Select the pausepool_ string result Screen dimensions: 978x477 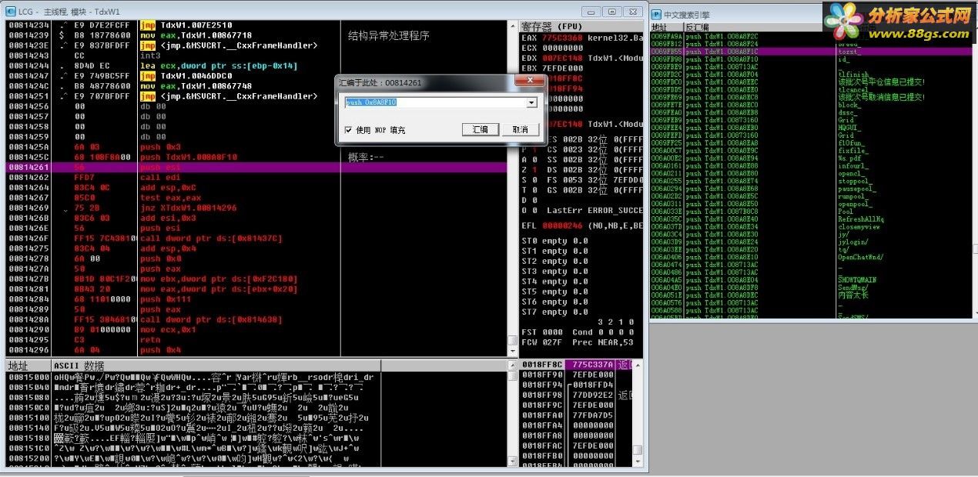856,188
